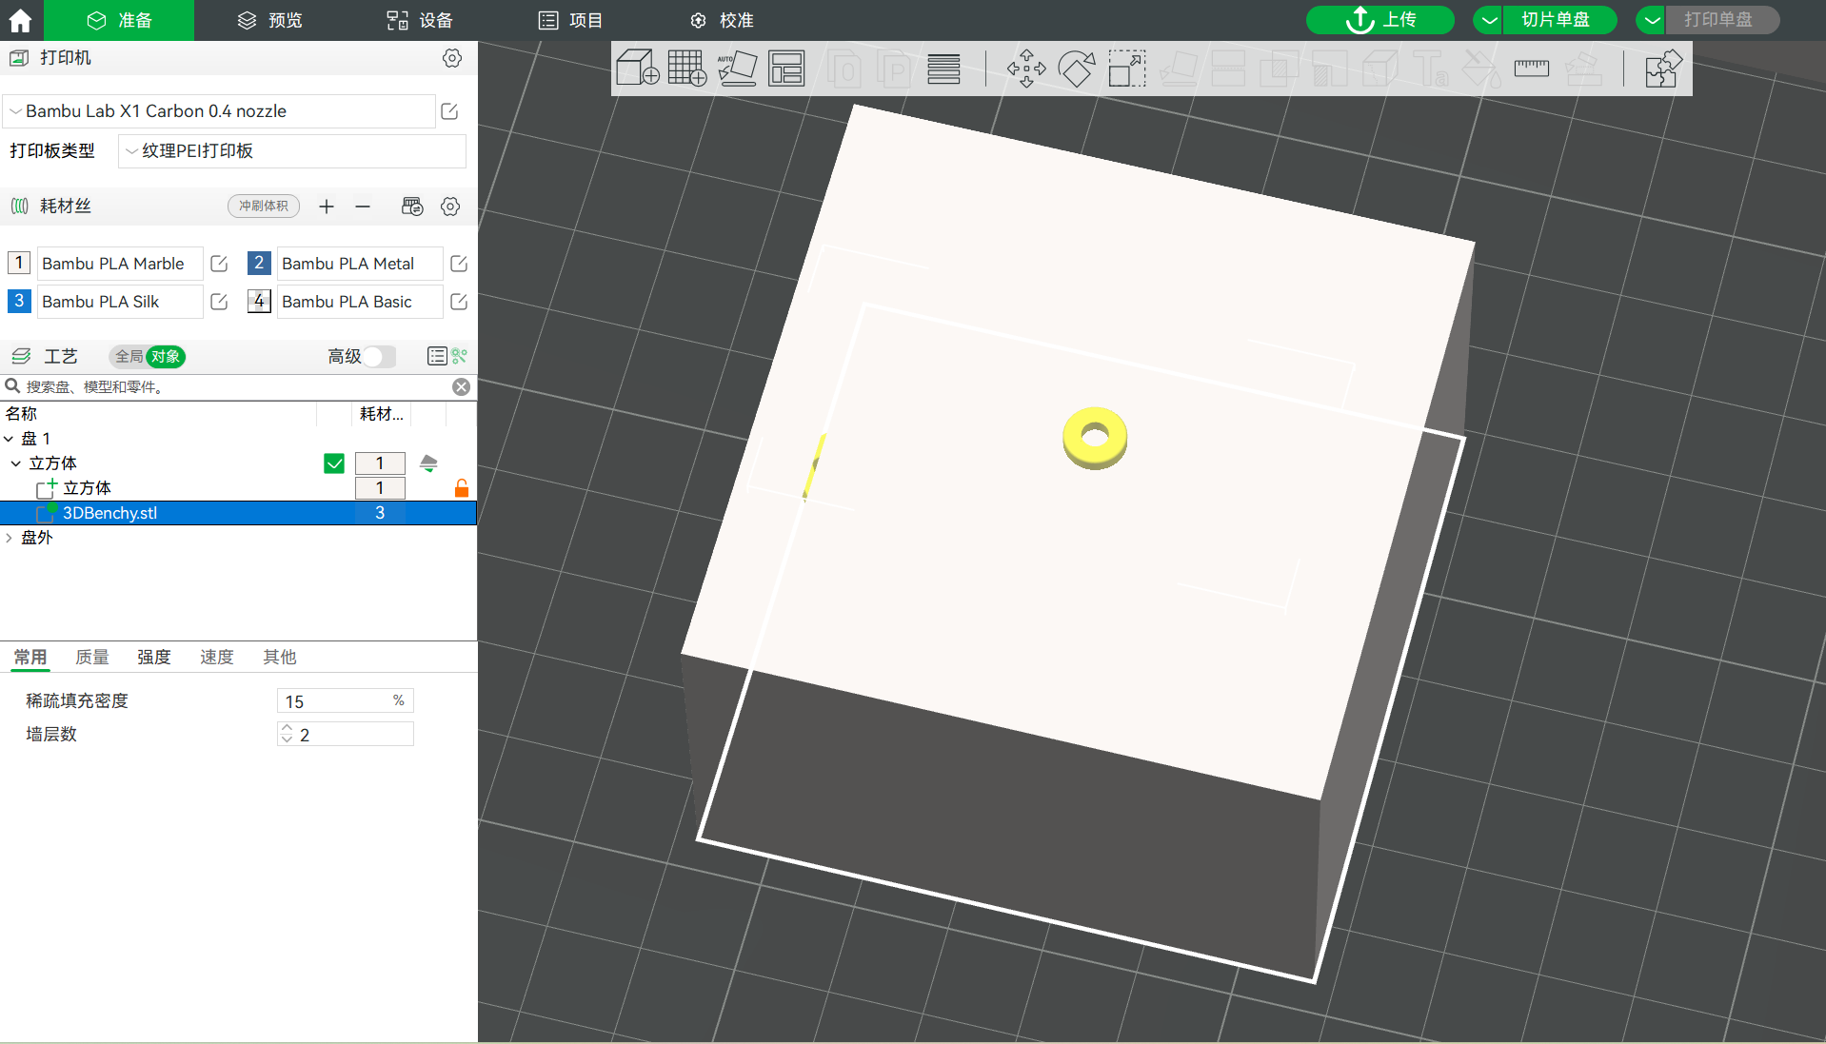1826x1044 pixels.
Task: Toggle the 高级 advanced mode switch
Action: coord(379,356)
